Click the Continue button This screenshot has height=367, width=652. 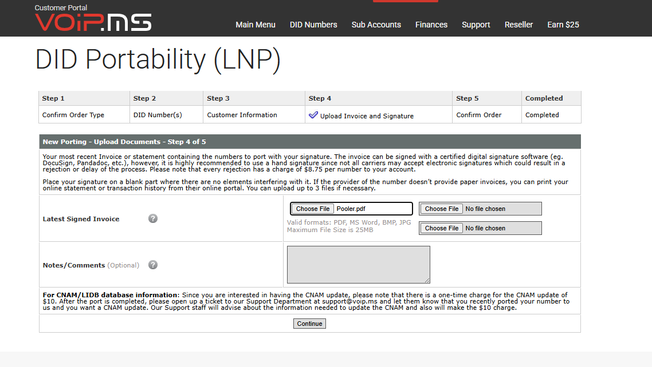point(309,324)
